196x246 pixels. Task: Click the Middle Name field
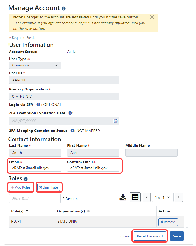tap(151, 153)
